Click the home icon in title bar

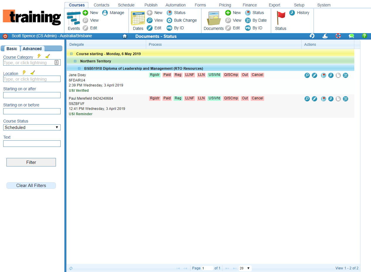click(x=125, y=36)
